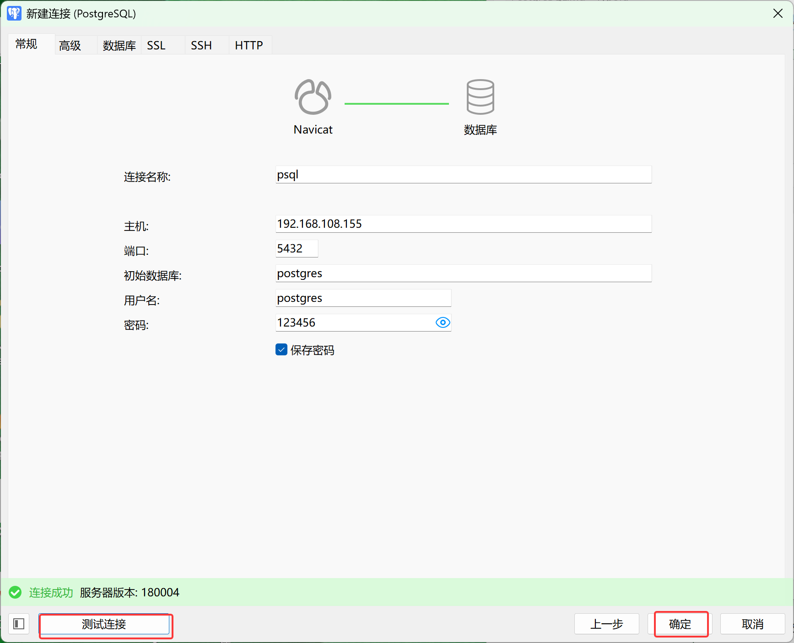
Task: Go back with 上一步 button
Action: point(606,624)
